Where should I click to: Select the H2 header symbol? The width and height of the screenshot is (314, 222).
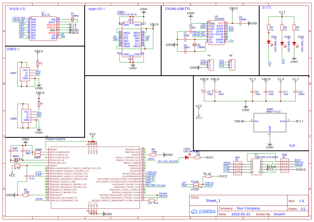(232, 65)
